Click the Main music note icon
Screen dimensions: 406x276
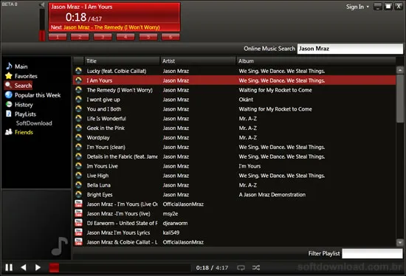click(x=9, y=66)
